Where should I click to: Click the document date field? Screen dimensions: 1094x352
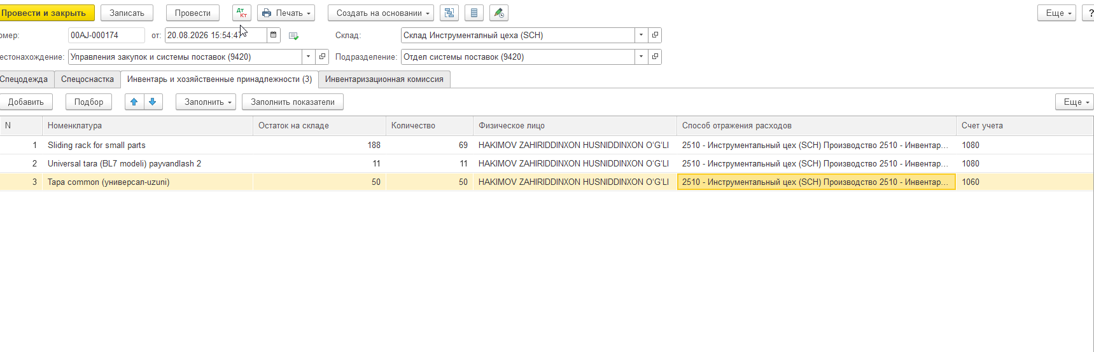tap(216, 35)
